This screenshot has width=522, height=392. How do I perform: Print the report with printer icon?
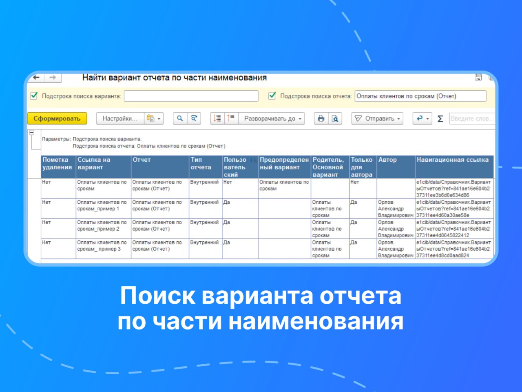321,118
